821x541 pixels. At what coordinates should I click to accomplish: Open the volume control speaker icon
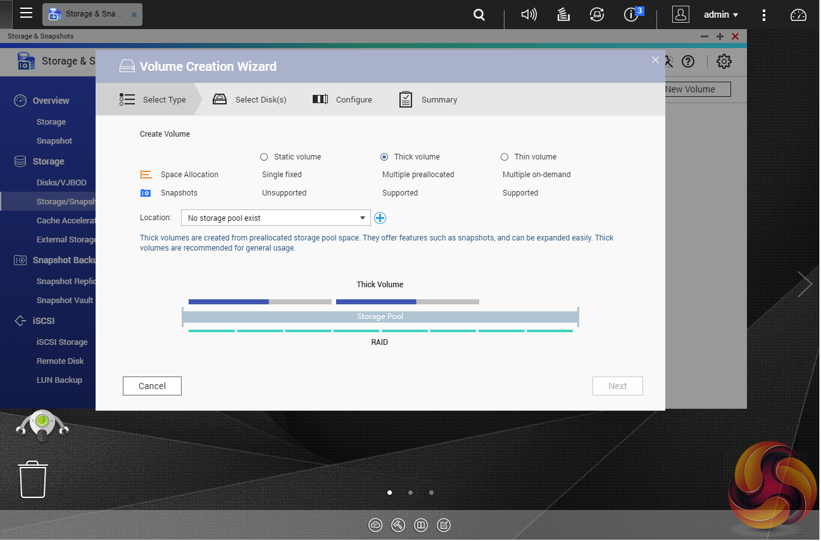pyautogui.click(x=529, y=15)
